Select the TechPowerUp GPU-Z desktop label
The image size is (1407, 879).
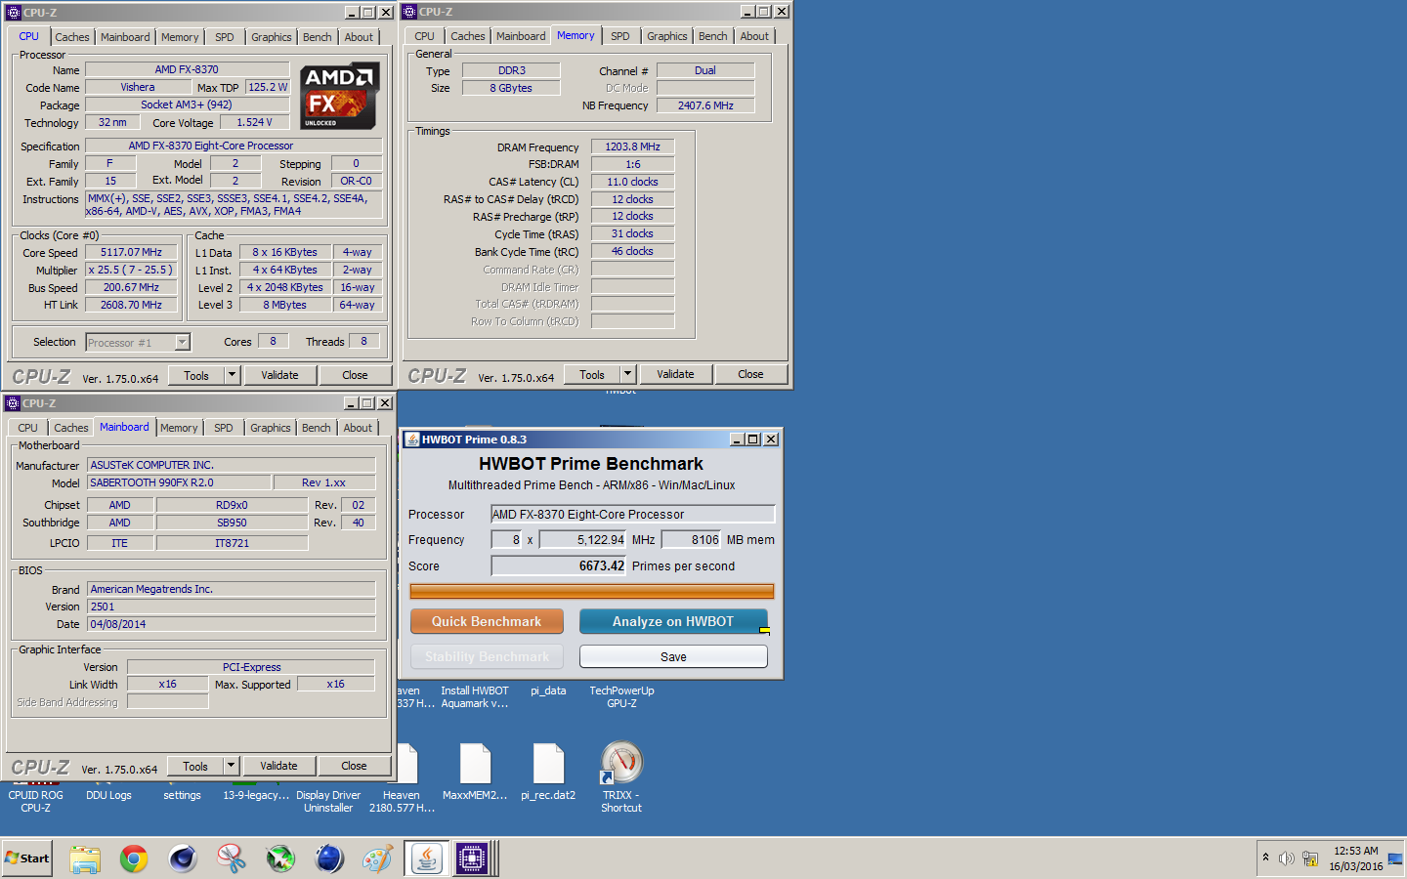[x=621, y=697]
